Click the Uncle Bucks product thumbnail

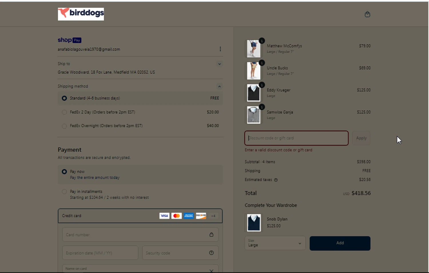[254, 71]
